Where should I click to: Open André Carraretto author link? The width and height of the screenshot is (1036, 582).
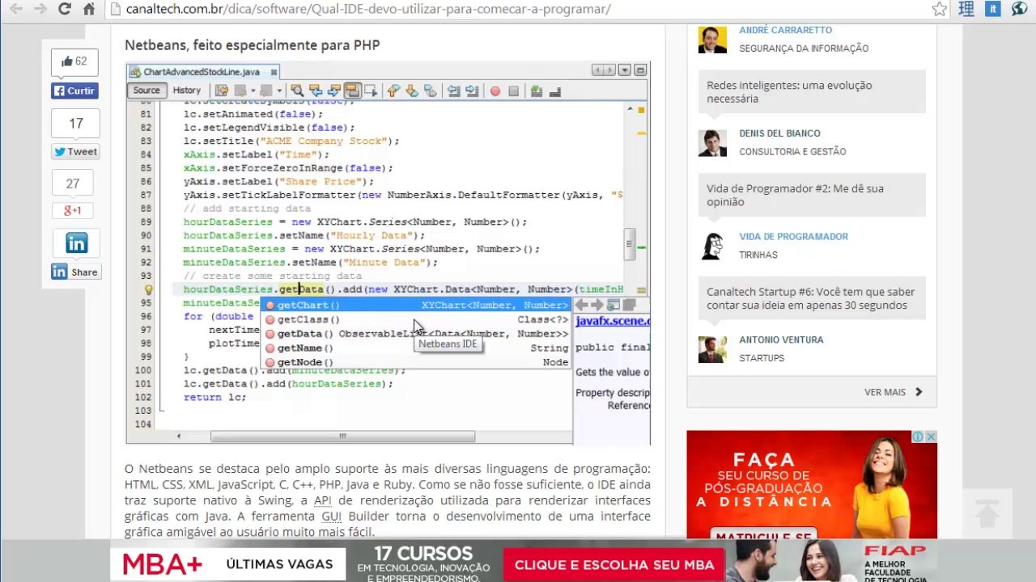pyautogui.click(x=785, y=30)
